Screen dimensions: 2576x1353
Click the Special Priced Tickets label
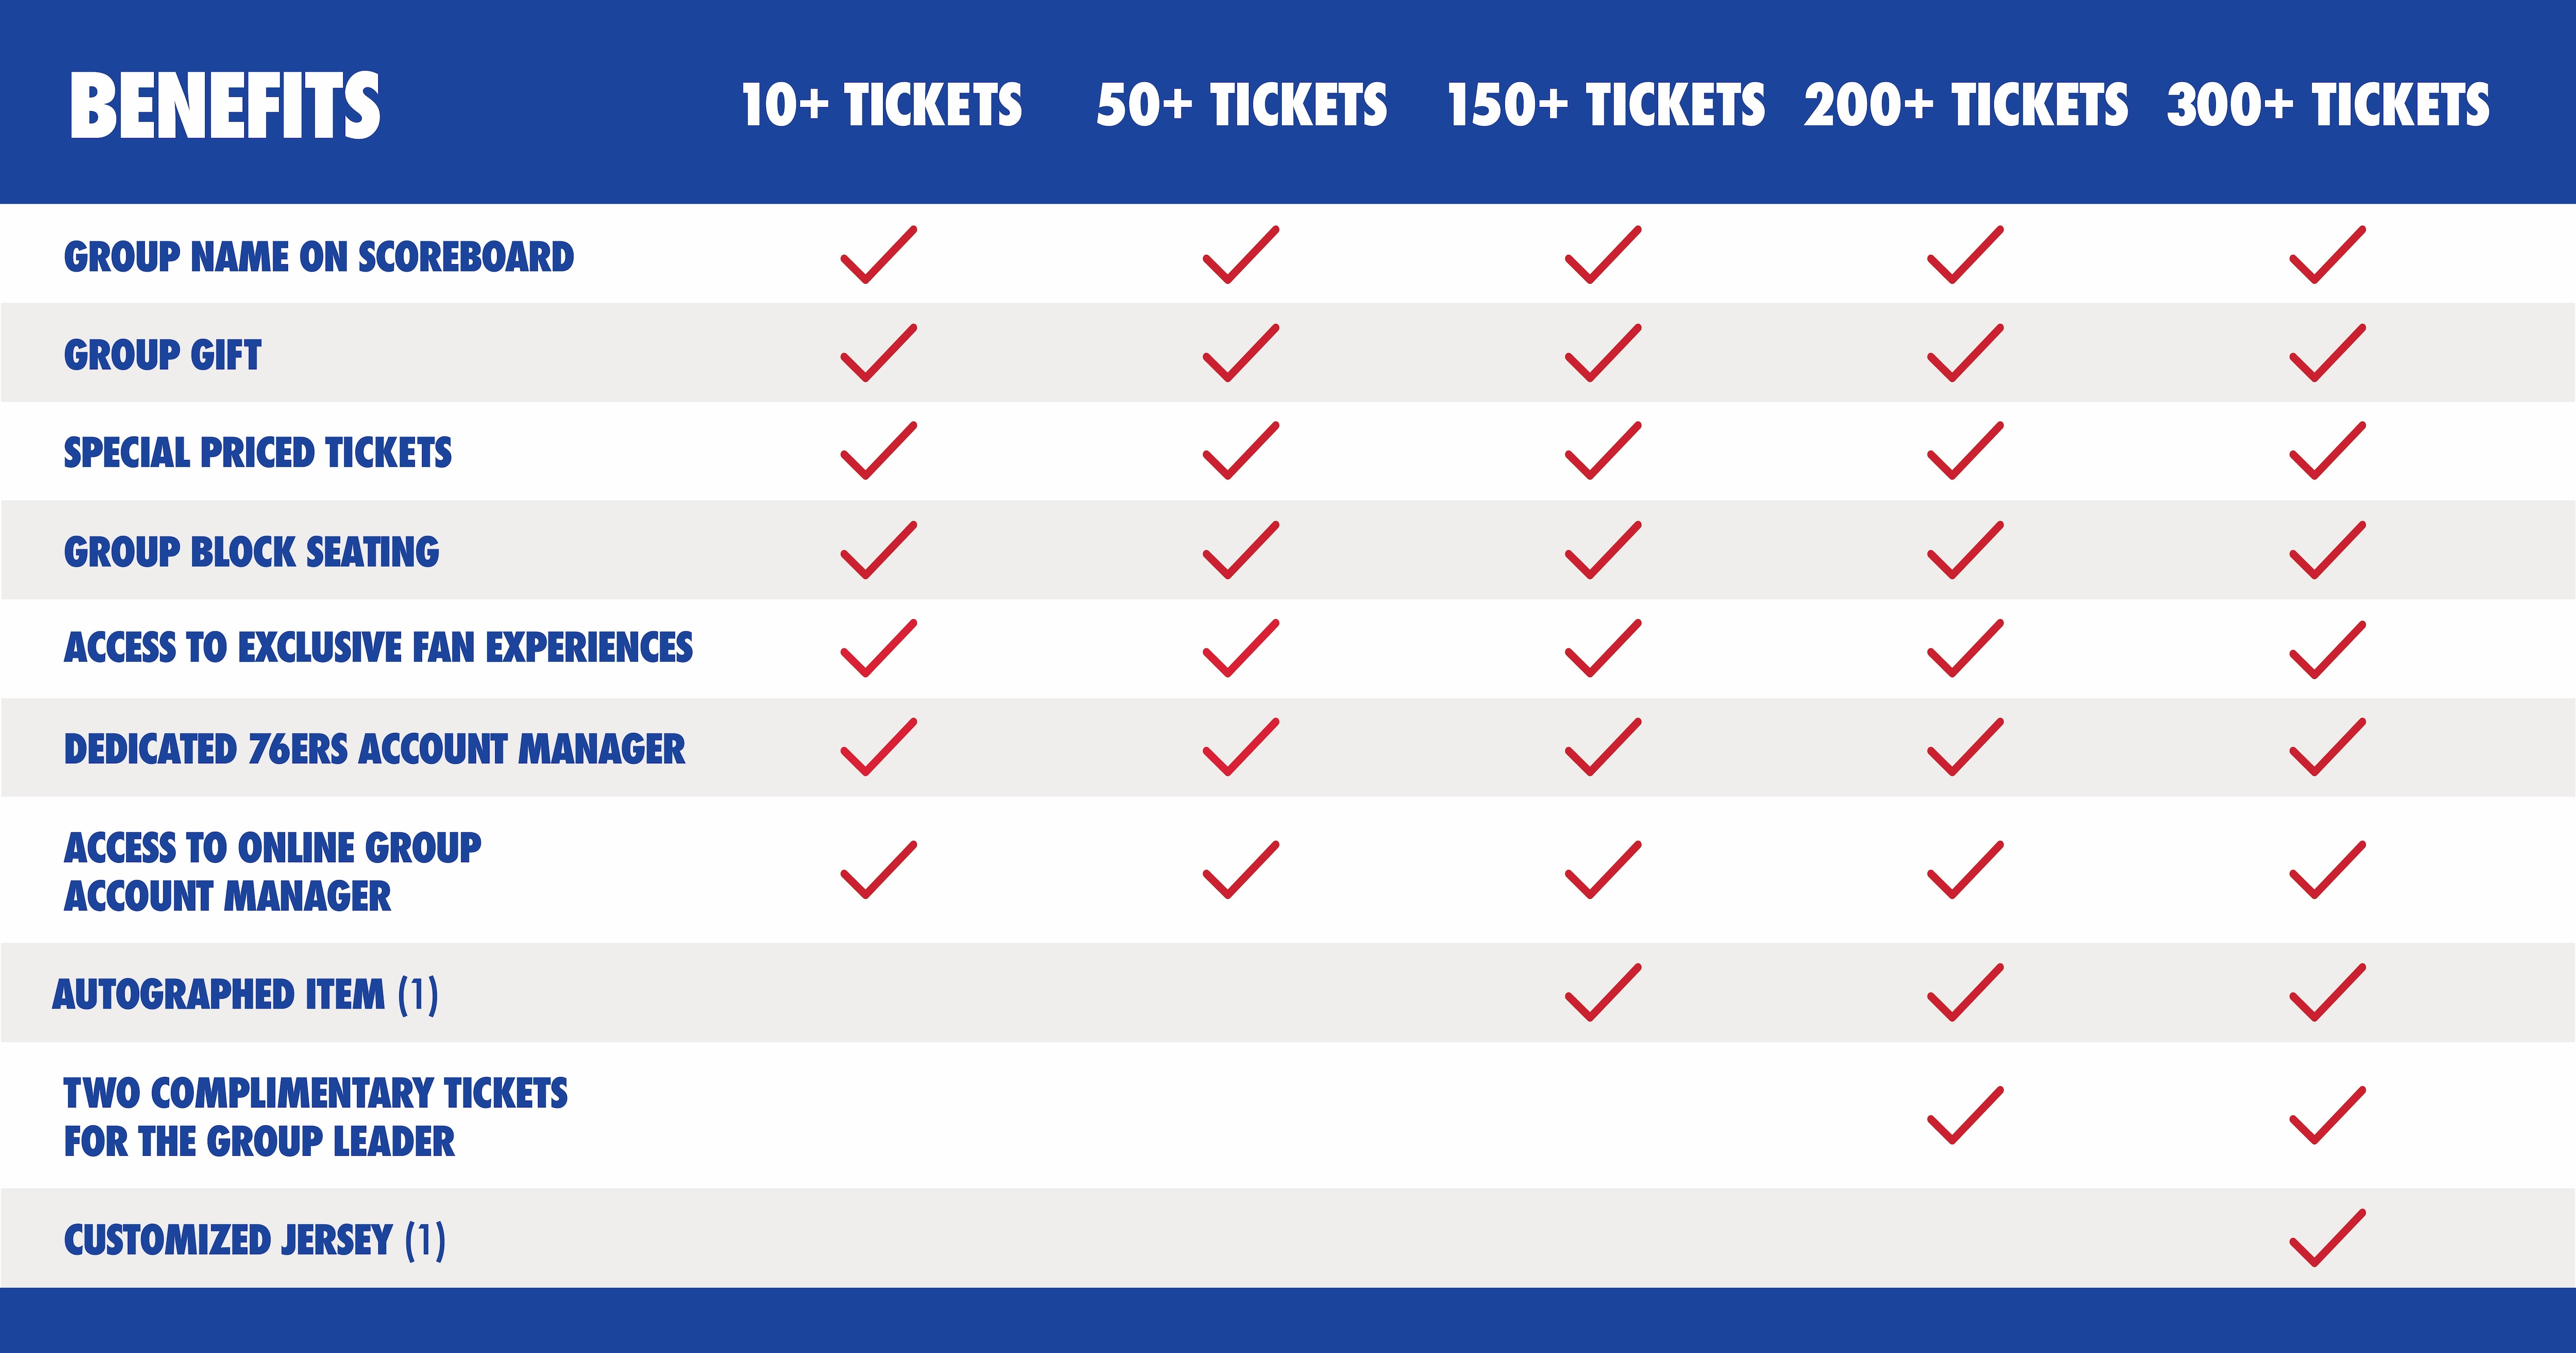click(x=258, y=453)
